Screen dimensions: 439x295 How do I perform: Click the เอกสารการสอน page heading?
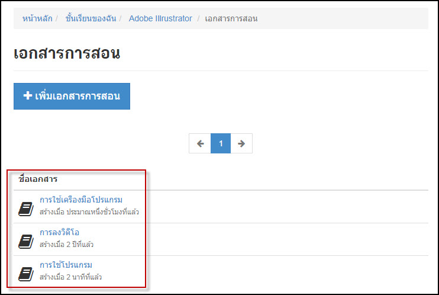67,53
